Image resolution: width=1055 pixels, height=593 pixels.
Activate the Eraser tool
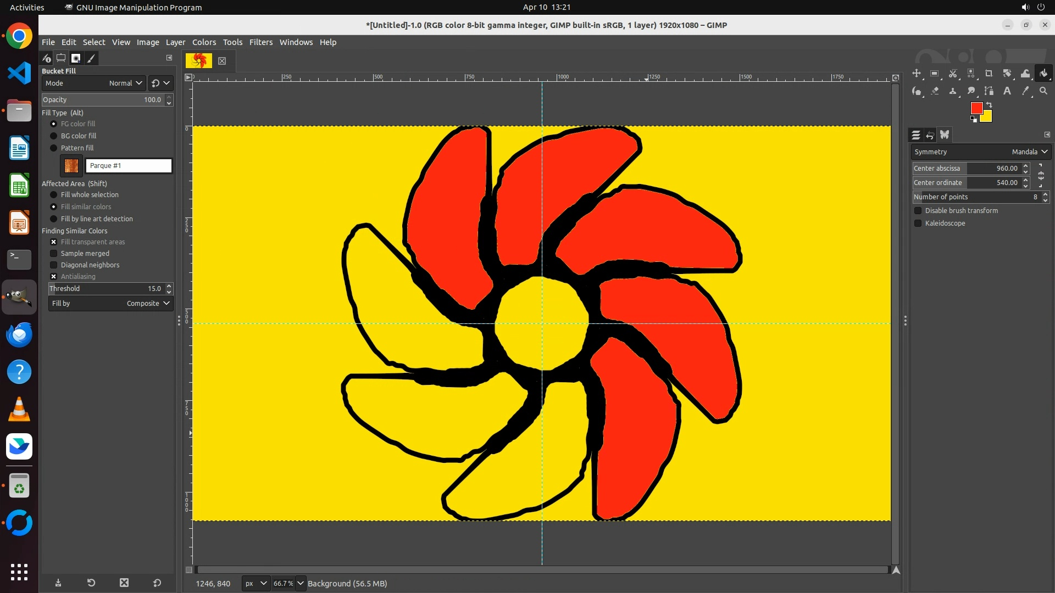tap(935, 91)
